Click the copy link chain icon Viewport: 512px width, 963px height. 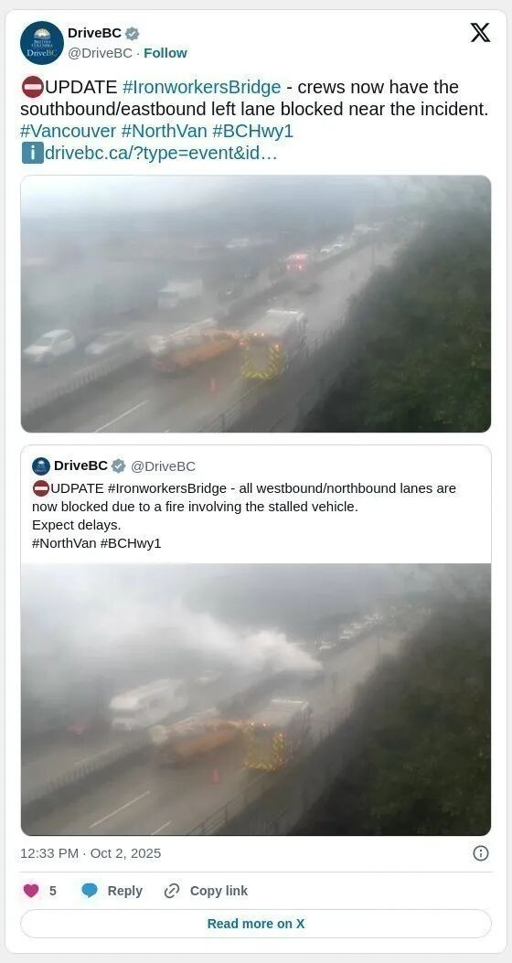171,891
